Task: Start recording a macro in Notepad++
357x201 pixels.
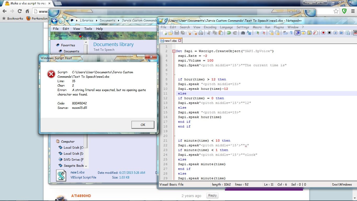Action: [324, 33]
